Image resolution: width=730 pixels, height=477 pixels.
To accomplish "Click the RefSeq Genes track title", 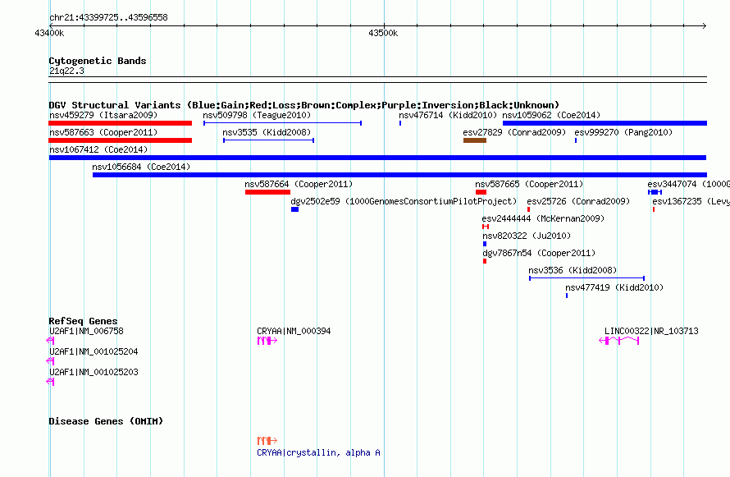I will tap(83, 321).
